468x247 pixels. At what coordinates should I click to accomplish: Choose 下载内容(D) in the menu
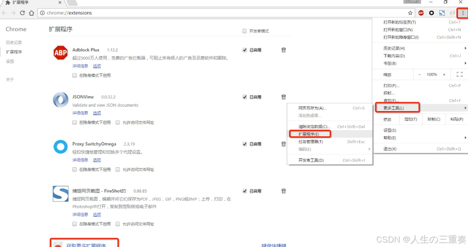420,56
